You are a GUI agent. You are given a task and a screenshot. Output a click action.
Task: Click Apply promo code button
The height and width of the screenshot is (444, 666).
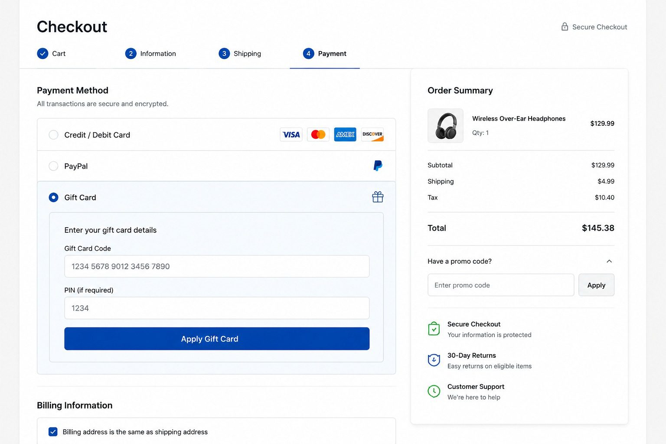(x=596, y=285)
